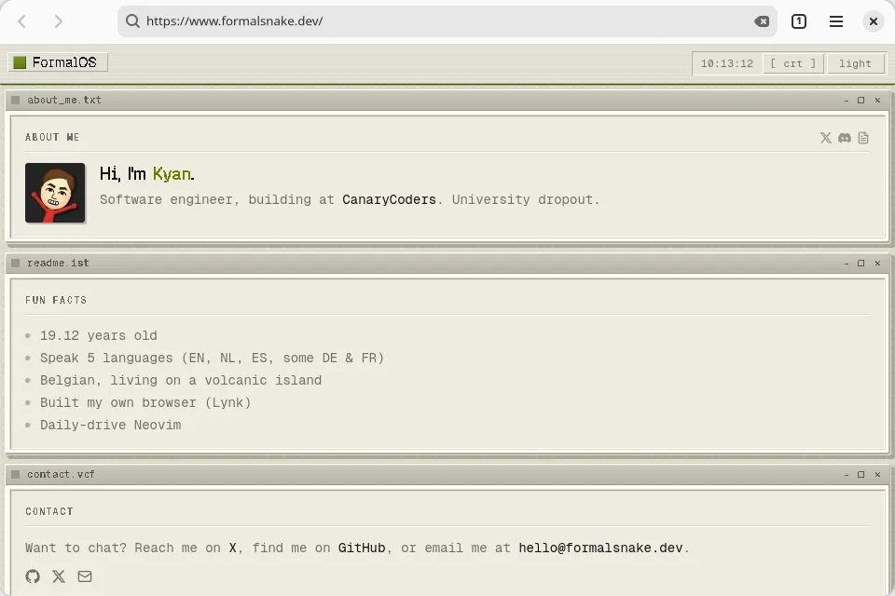Close the readme.ist window
Screen dimensions: 895x596
(877, 264)
